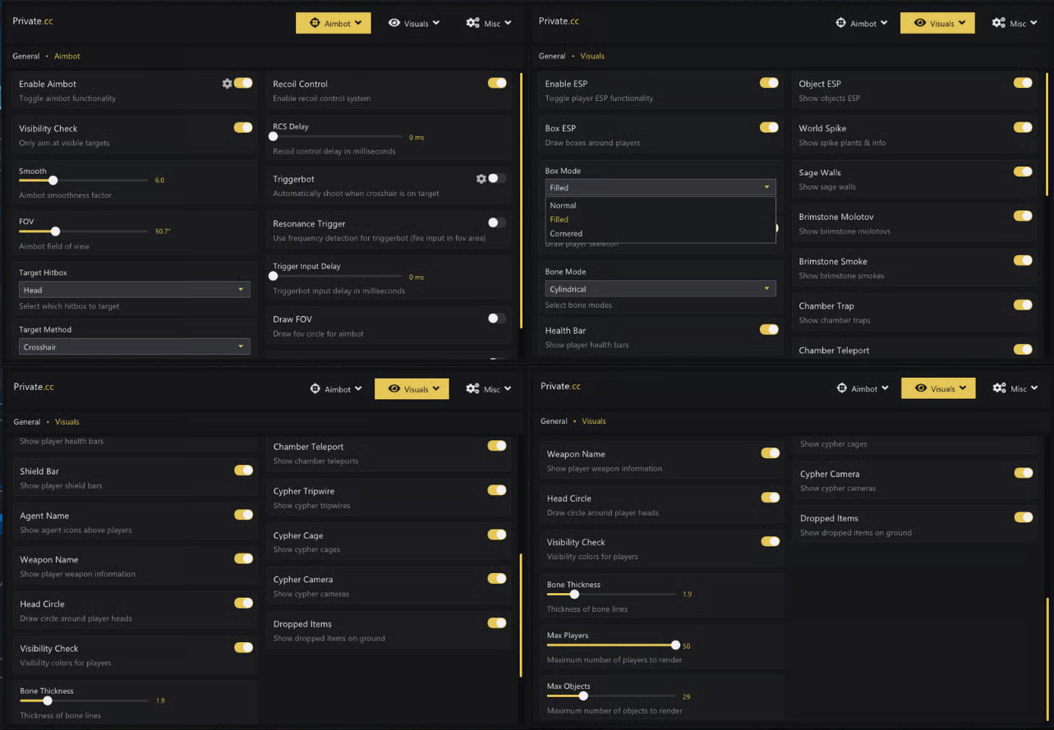Disable the Recoil Control toggle
Image resolution: width=1054 pixels, height=730 pixels.
497,83
